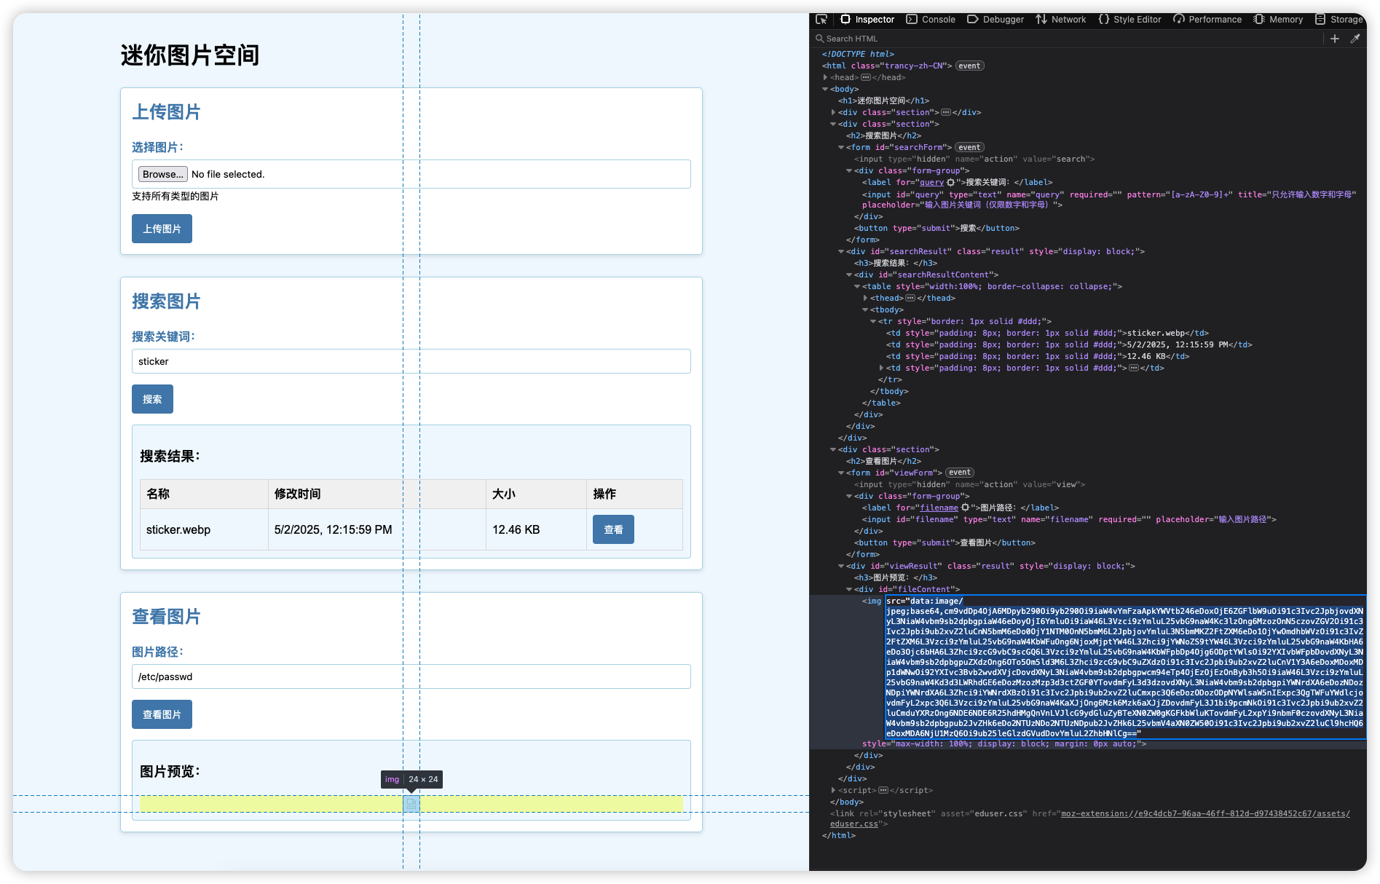The height and width of the screenshot is (884, 1380).
Task: Click the 上传图片 upload button
Action: click(162, 229)
